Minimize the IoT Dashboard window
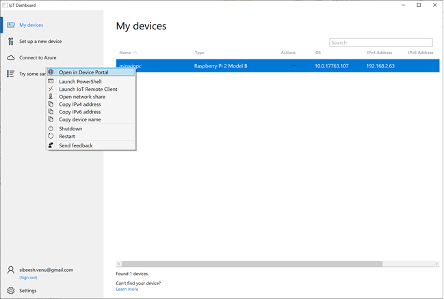 (403, 5)
